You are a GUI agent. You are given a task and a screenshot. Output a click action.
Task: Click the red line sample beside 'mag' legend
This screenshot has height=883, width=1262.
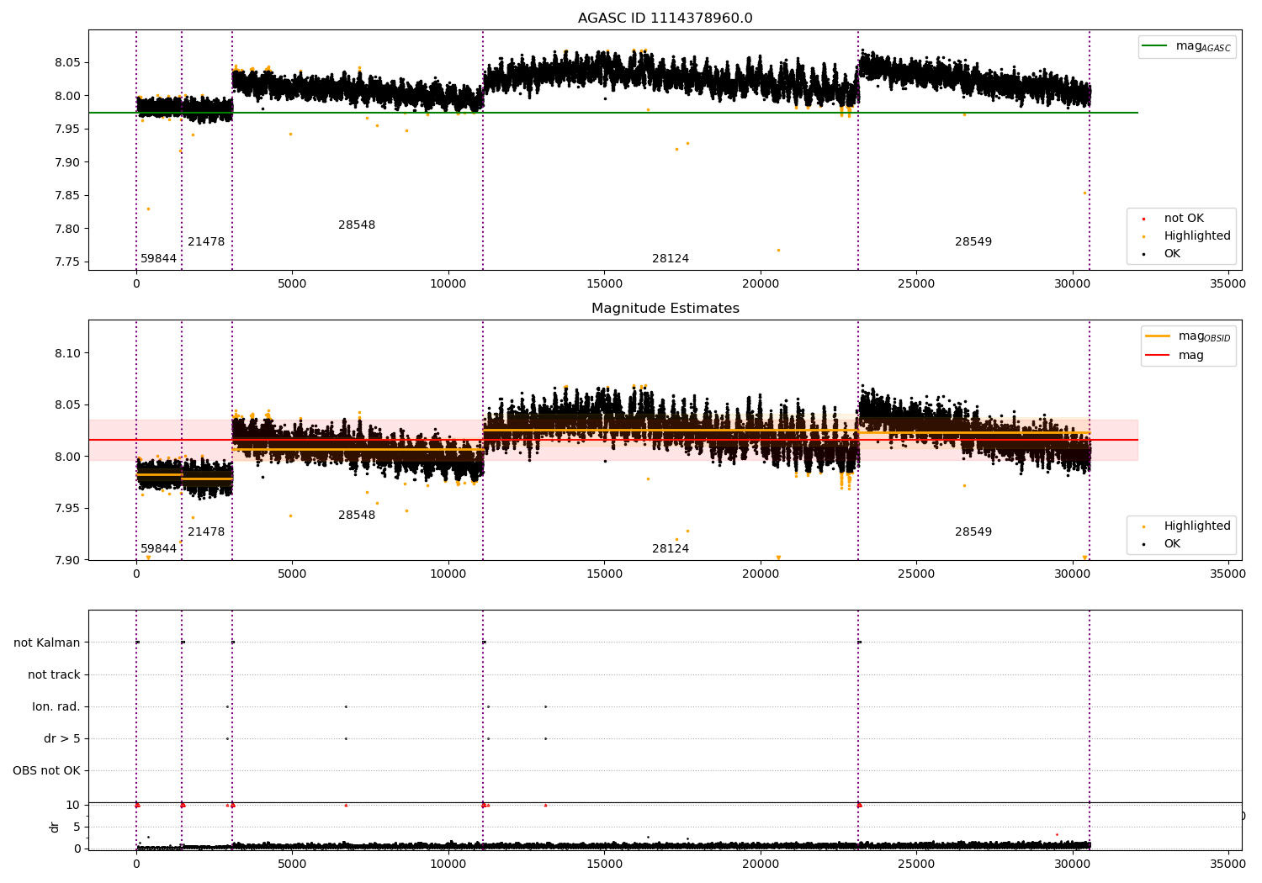point(1158,355)
